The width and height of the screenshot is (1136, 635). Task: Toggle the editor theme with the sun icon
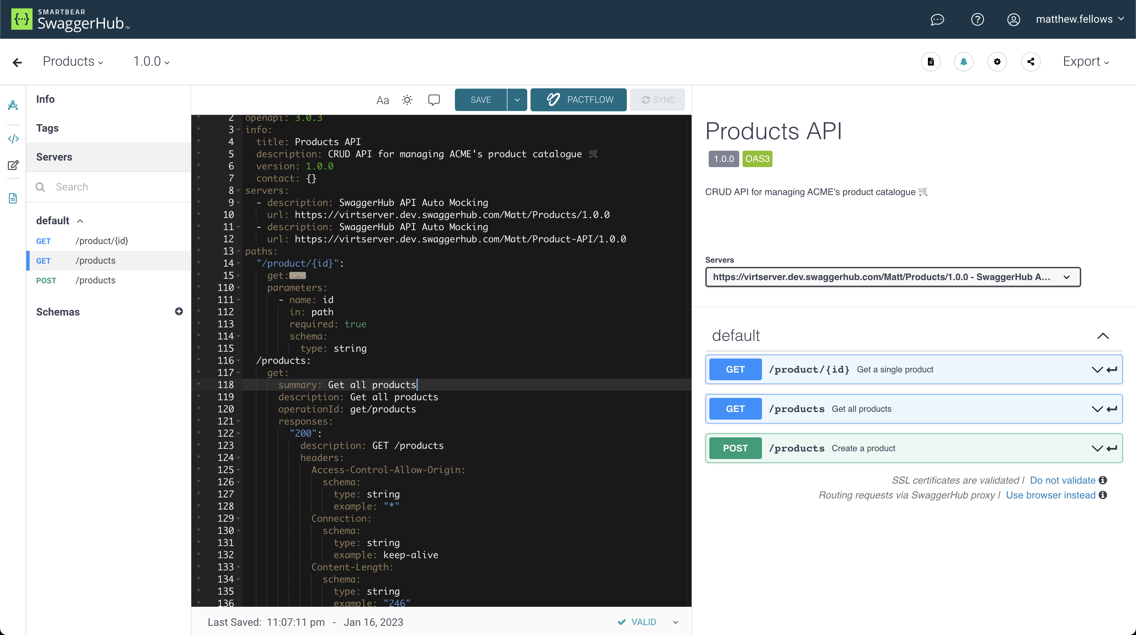click(407, 99)
